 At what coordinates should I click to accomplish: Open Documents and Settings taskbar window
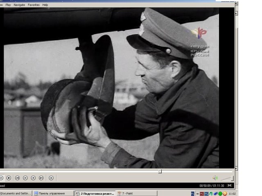[x=16, y=193]
